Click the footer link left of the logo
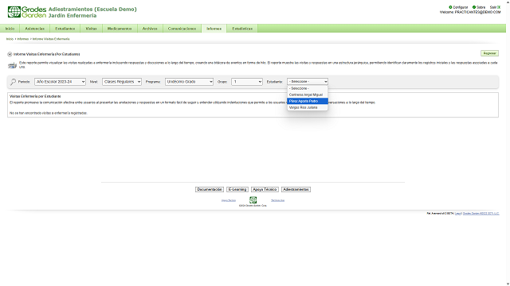 (x=229, y=200)
